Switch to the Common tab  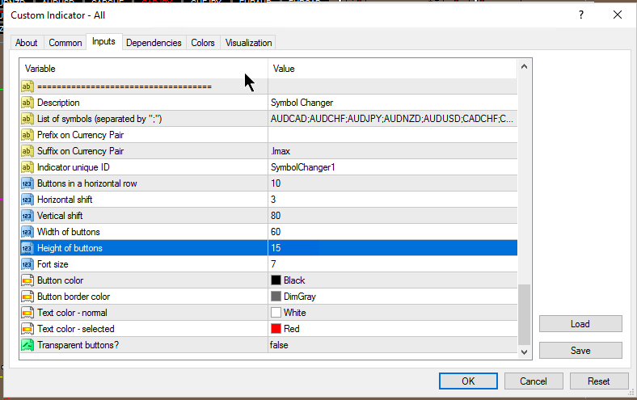[x=65, y=43]
